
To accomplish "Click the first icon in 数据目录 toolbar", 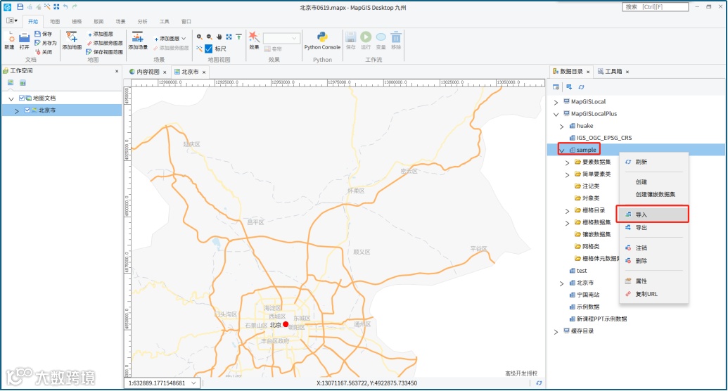I will pyautogui.click(x=556, y=86).
